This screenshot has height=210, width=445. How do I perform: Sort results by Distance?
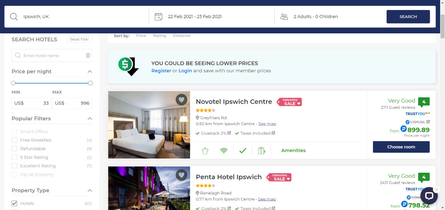182,35
